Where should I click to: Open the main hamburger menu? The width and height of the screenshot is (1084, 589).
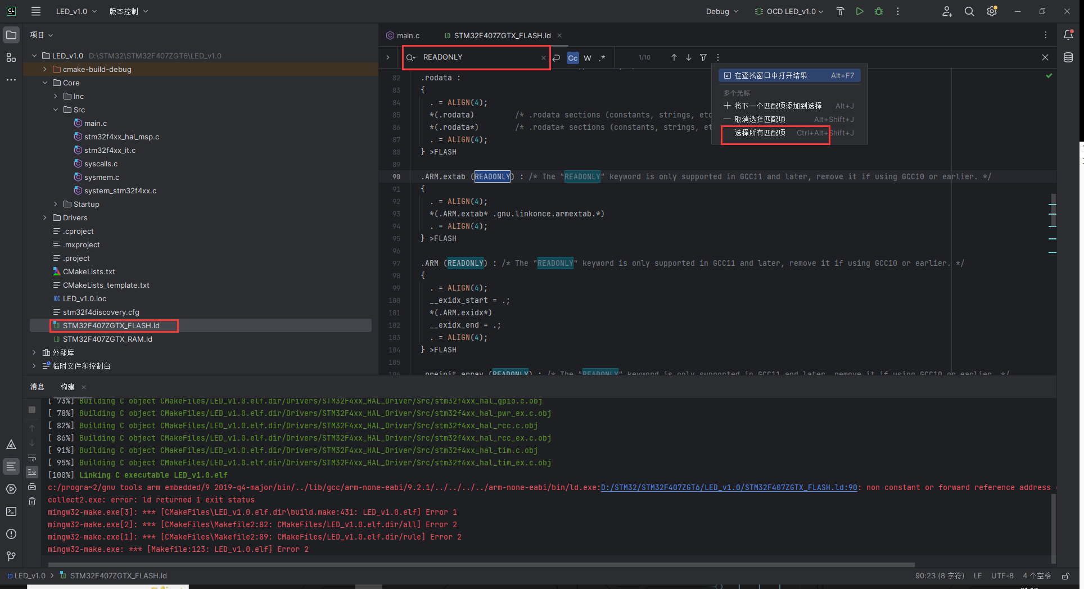click(x=36, y=11)
